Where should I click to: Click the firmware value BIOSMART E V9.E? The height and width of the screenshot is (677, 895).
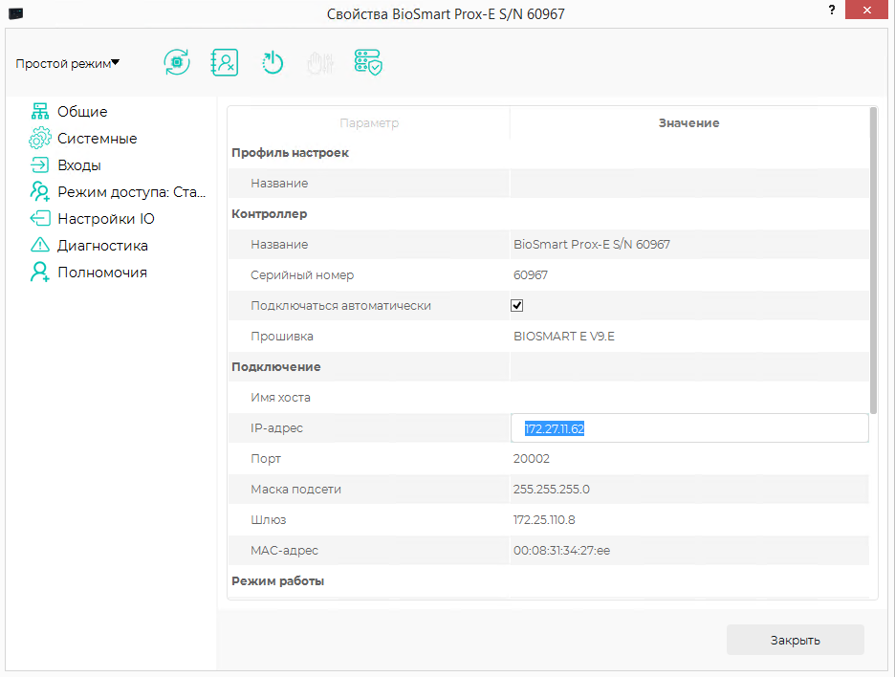564,337
